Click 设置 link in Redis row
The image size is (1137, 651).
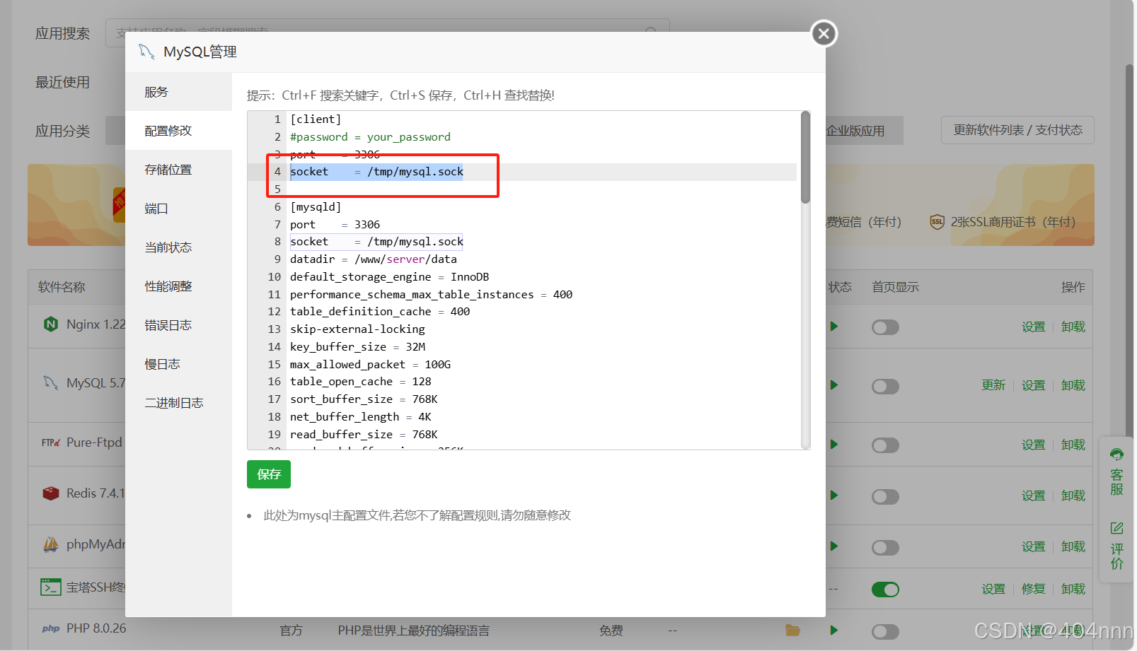[x=1033, y=495]
